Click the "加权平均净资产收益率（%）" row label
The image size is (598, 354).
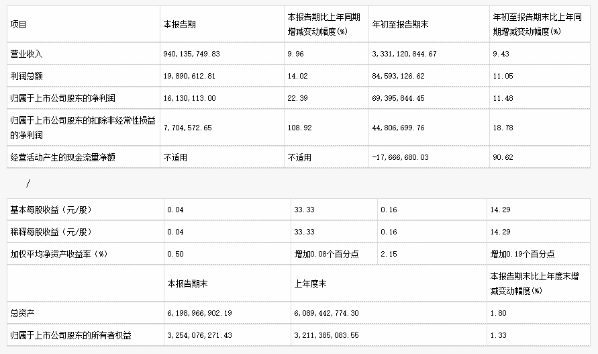pyautogui.click(x=59, y=255)
